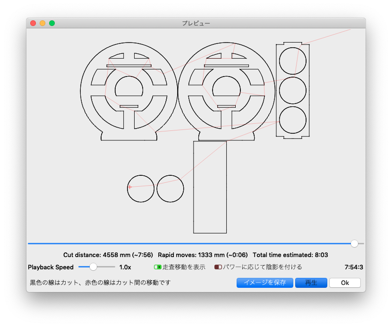Click the yellow minimize window button
Image resolution: width=392 pixels, height=327 pixels.
tap(43, 23)
